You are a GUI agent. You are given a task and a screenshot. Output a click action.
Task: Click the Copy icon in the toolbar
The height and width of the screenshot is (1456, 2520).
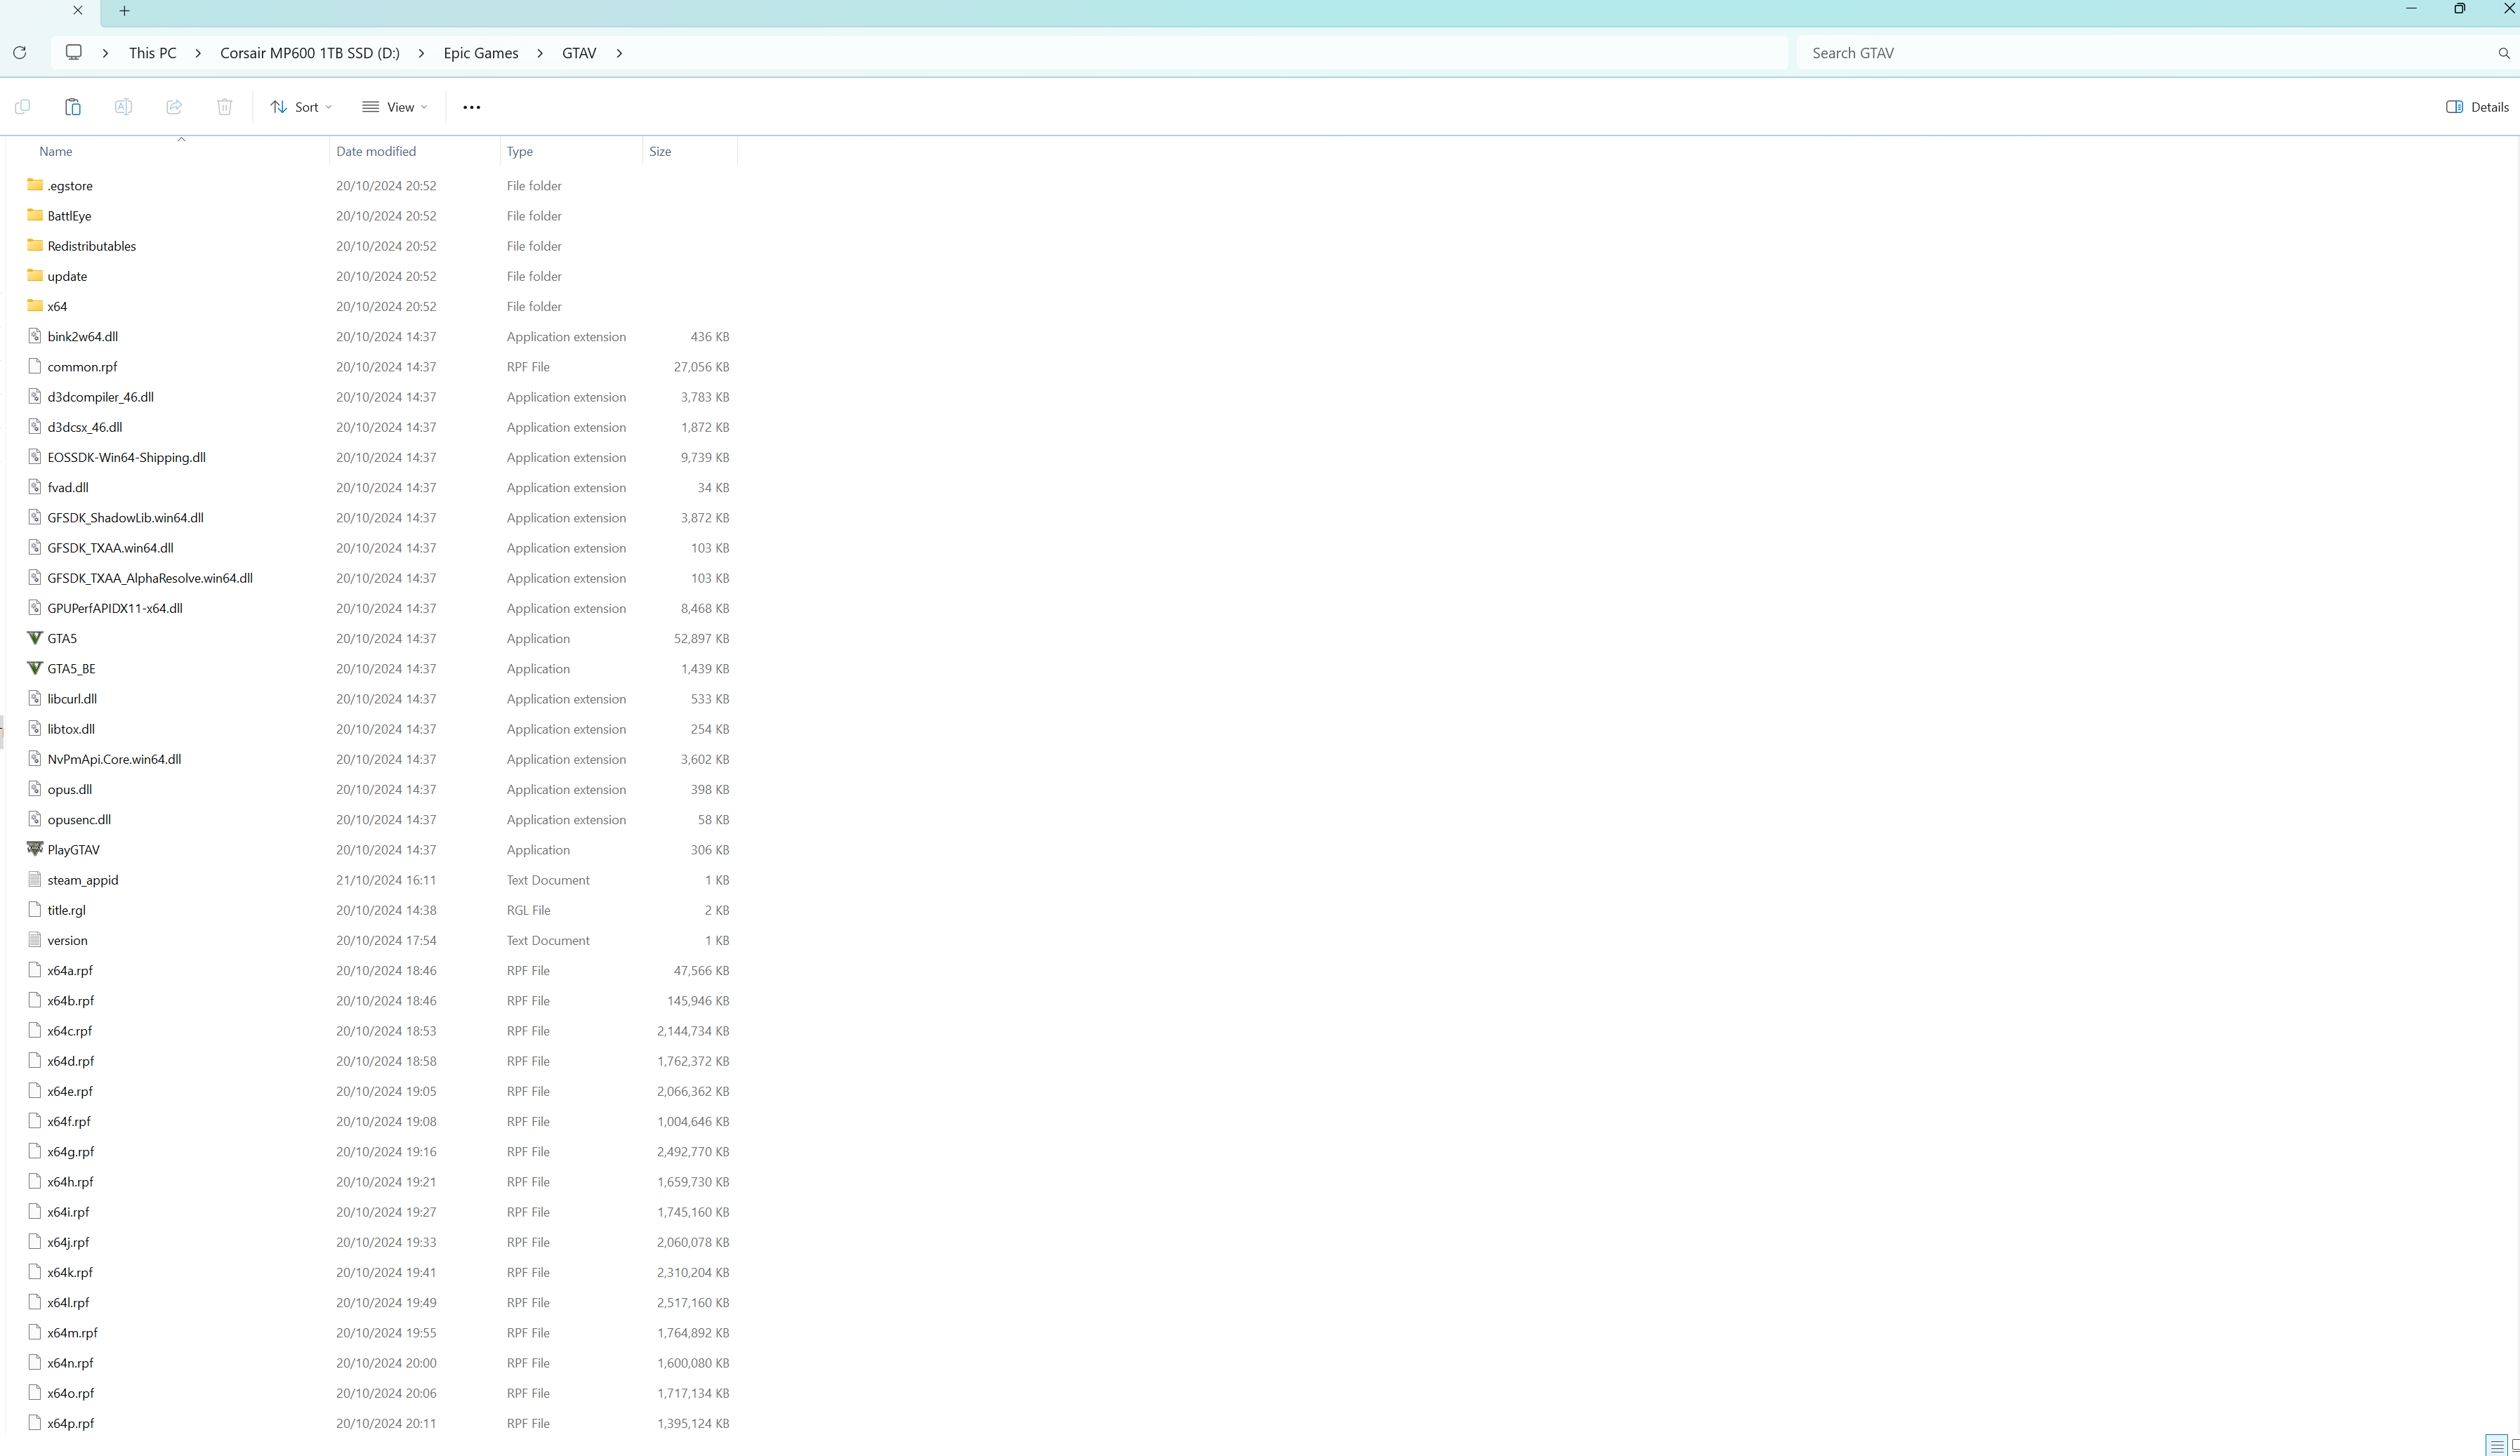click(x=22, y=107)
